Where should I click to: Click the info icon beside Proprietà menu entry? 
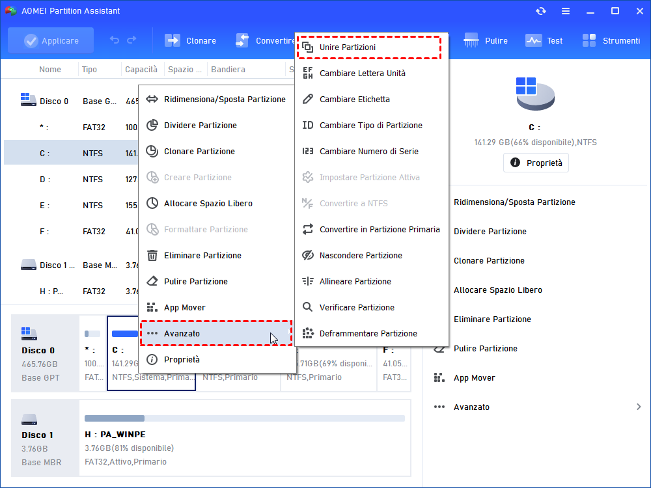click(152, 359)
